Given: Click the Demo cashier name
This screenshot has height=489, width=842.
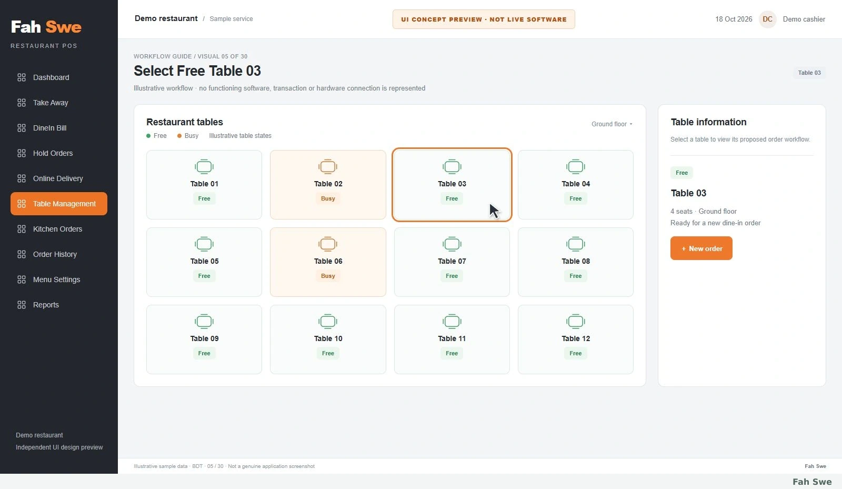Looking at the screenshot, I should pyautogui.click(x=804, y=19).
